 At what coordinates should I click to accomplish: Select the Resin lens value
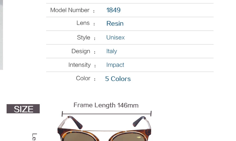(115, 23)
